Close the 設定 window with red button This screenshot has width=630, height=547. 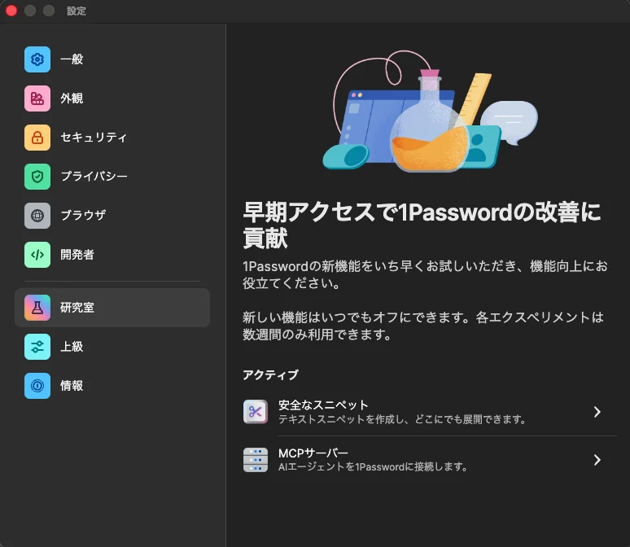11,11
